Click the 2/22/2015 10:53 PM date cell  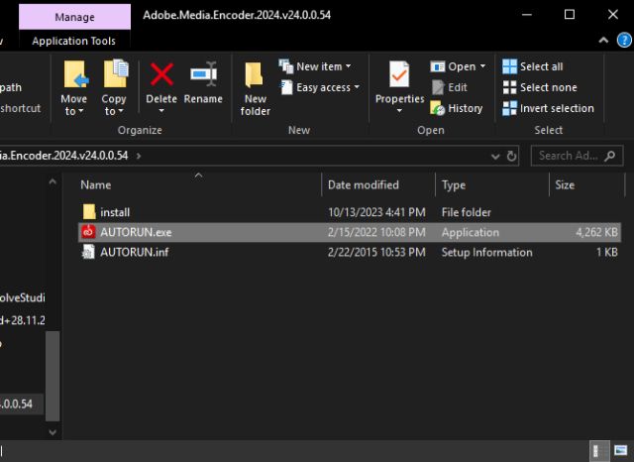[x=376, y=252]
